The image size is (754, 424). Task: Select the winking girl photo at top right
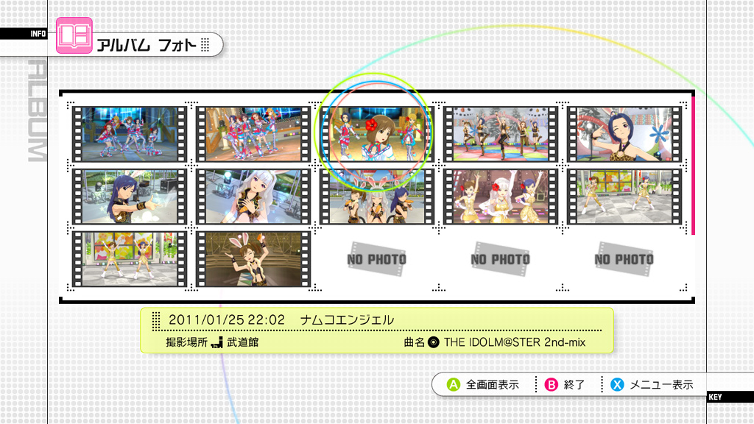click(624, 134)
